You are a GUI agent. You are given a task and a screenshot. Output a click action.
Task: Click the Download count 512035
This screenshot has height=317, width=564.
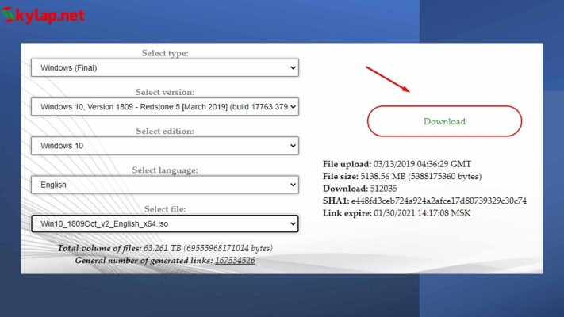[x=383, y=189]
